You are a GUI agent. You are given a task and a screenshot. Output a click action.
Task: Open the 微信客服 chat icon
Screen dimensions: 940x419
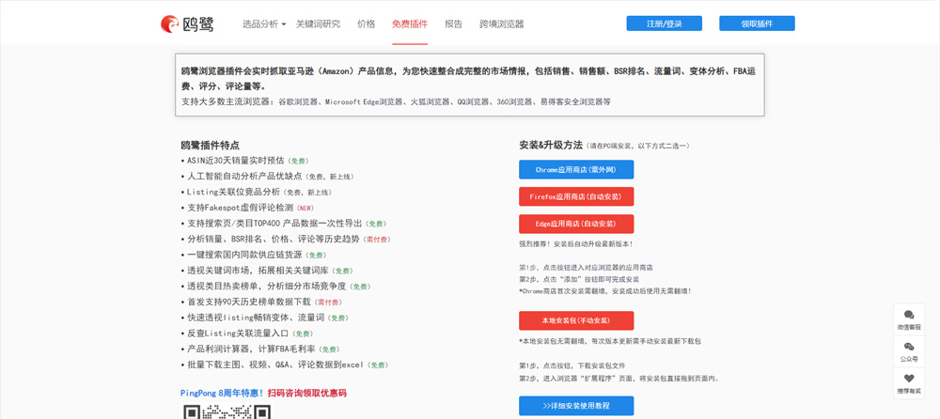tap(909, 316)
